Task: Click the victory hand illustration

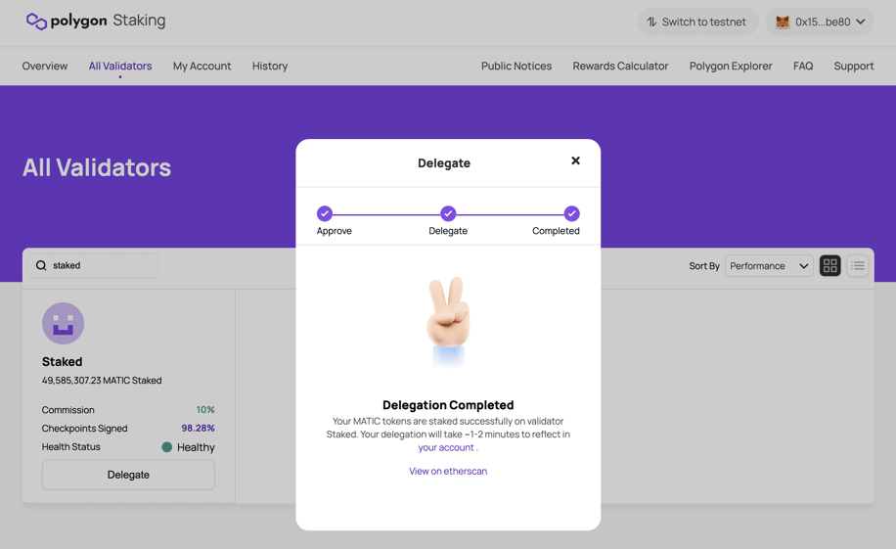Action: 449,321
